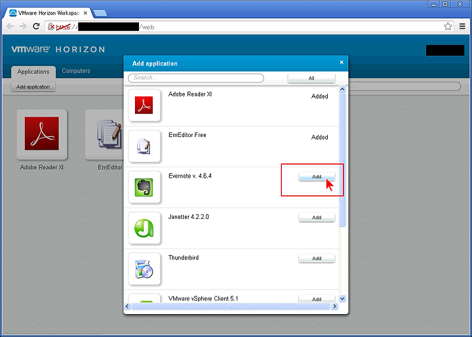Close the Add application dialog

pyautogui.click(x=342, y=62)
